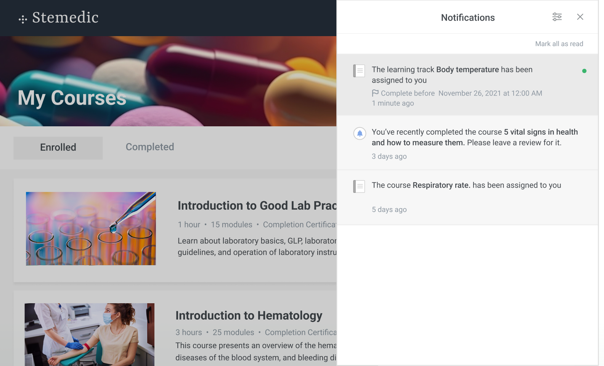
Task: Open the Body temperature assigned notification
Action: (x=467, y=84)
